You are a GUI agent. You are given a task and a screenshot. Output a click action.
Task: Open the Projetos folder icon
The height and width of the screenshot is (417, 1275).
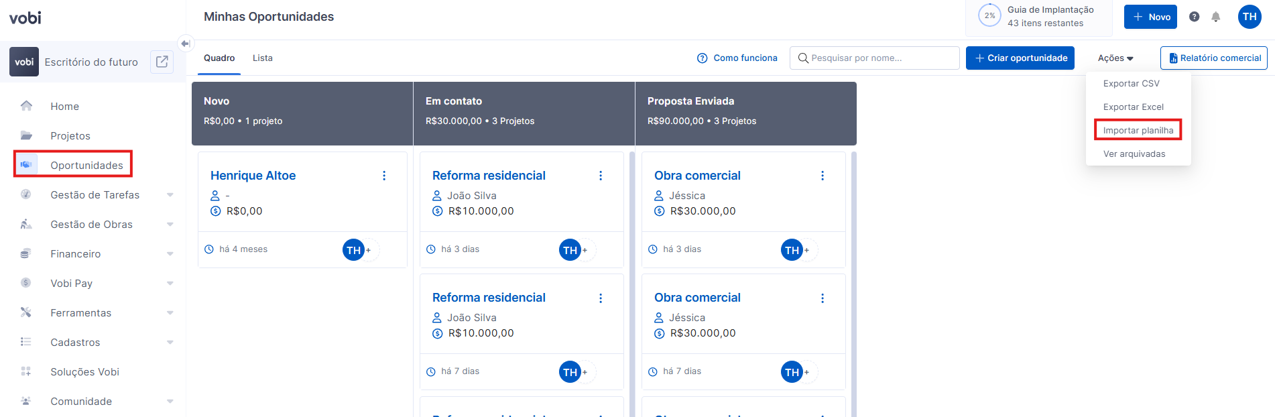coord(26,135)
